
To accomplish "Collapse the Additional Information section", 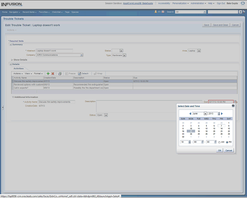I will (x=13, y=97).
